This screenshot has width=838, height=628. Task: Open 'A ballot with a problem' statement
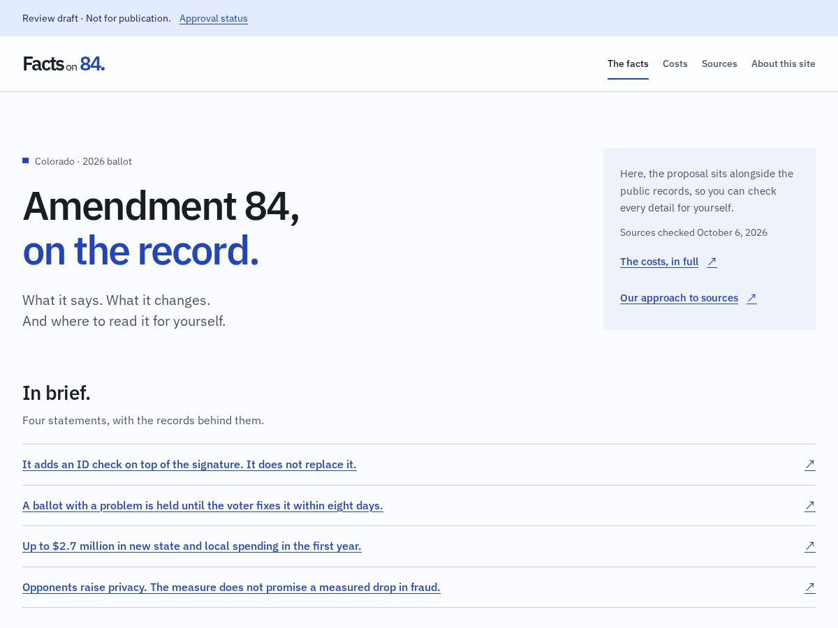pyautogui.click(x=203, y=505)
